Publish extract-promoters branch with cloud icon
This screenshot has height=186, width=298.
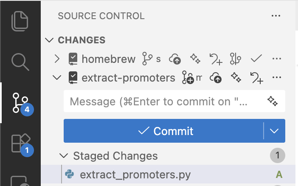216,78
